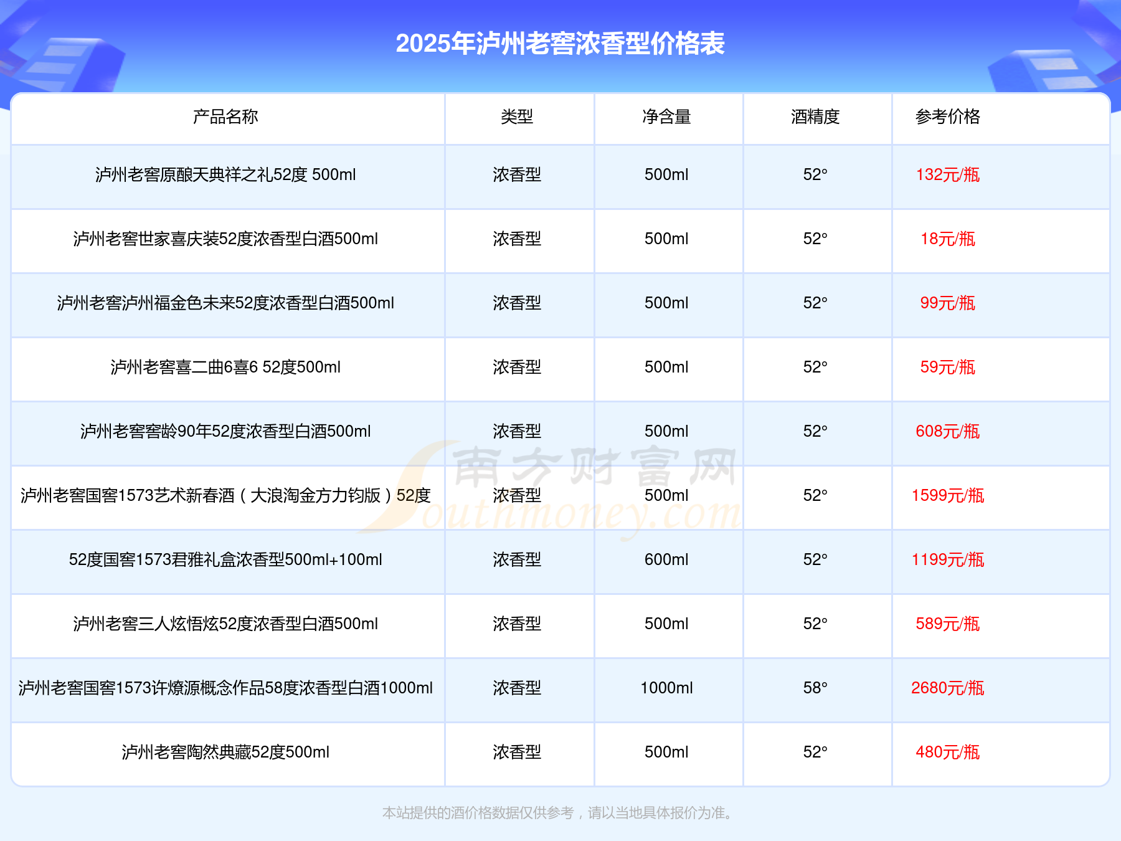Viewport: 1121px width, 841px height.
Task: Click product 泸州老窖泸州福金色未来52度浓香型白酒500ml
Action: [225, 303]
